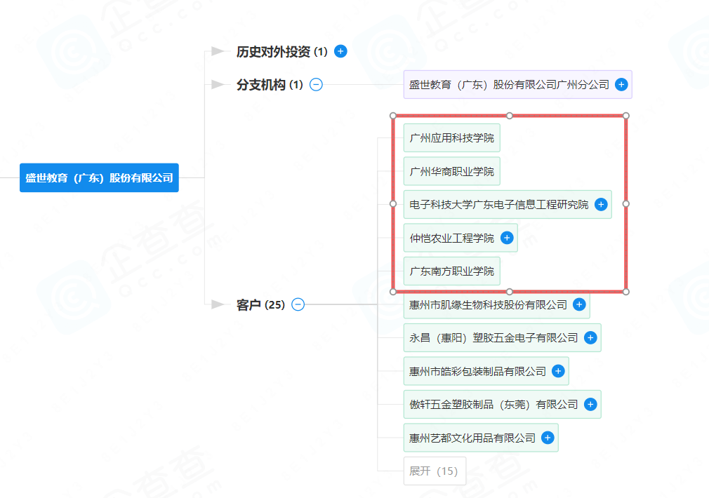Click the root node 盛世教育（广东）股份有限公司
The image size is (709, 498).
click(99, 177)
